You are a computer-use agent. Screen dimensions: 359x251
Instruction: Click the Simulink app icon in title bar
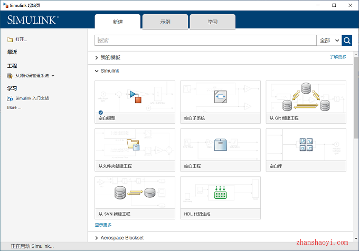6,5
